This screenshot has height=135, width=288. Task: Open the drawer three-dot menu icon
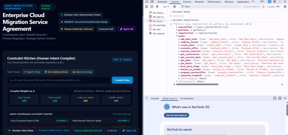[x=147, y=98]
